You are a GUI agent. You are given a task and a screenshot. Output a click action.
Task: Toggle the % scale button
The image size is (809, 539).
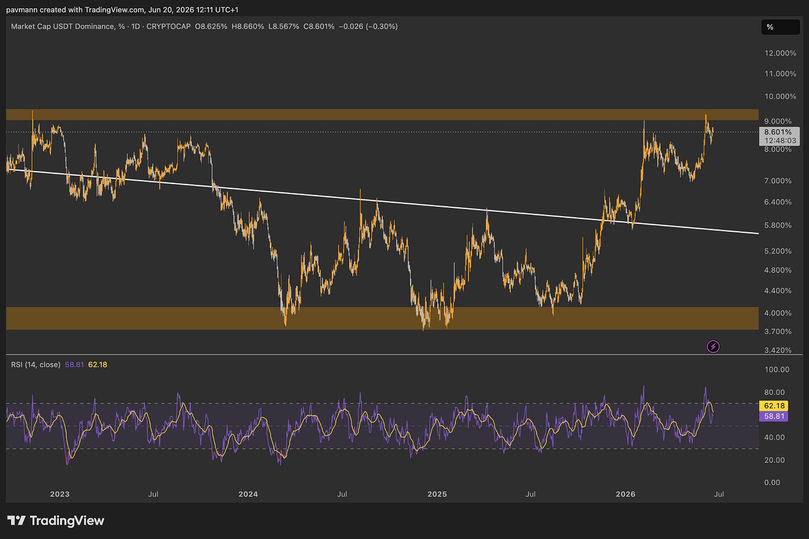click(x=780, y=27)
